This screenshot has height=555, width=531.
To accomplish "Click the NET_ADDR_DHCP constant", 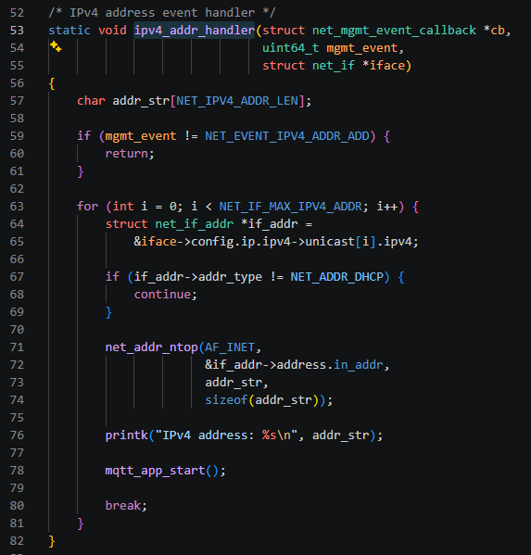I will [337, 277].
